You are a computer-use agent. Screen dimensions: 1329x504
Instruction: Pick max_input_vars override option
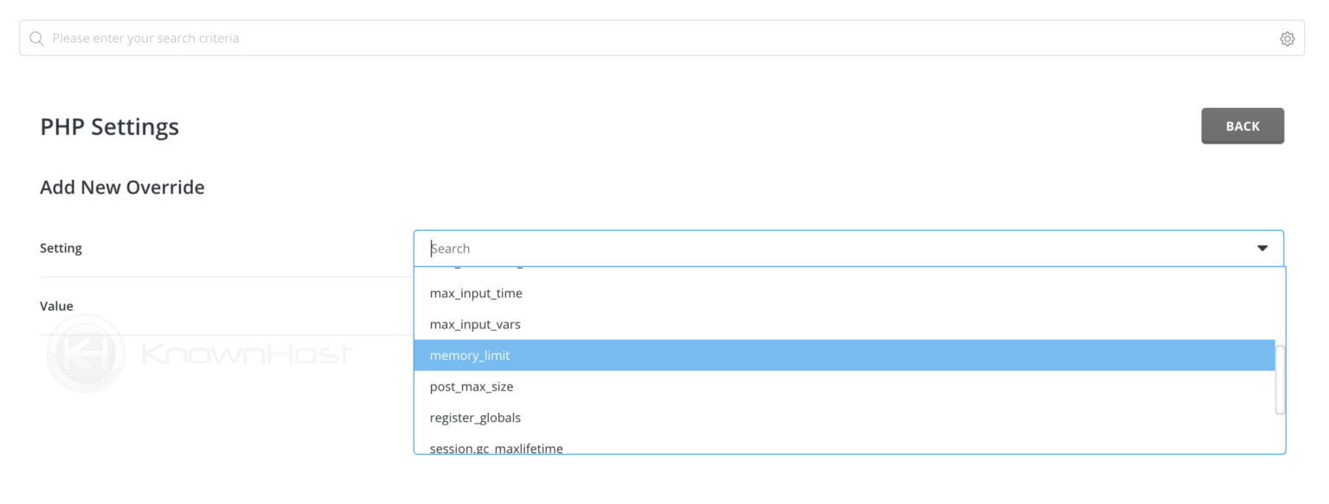[472, 324]
